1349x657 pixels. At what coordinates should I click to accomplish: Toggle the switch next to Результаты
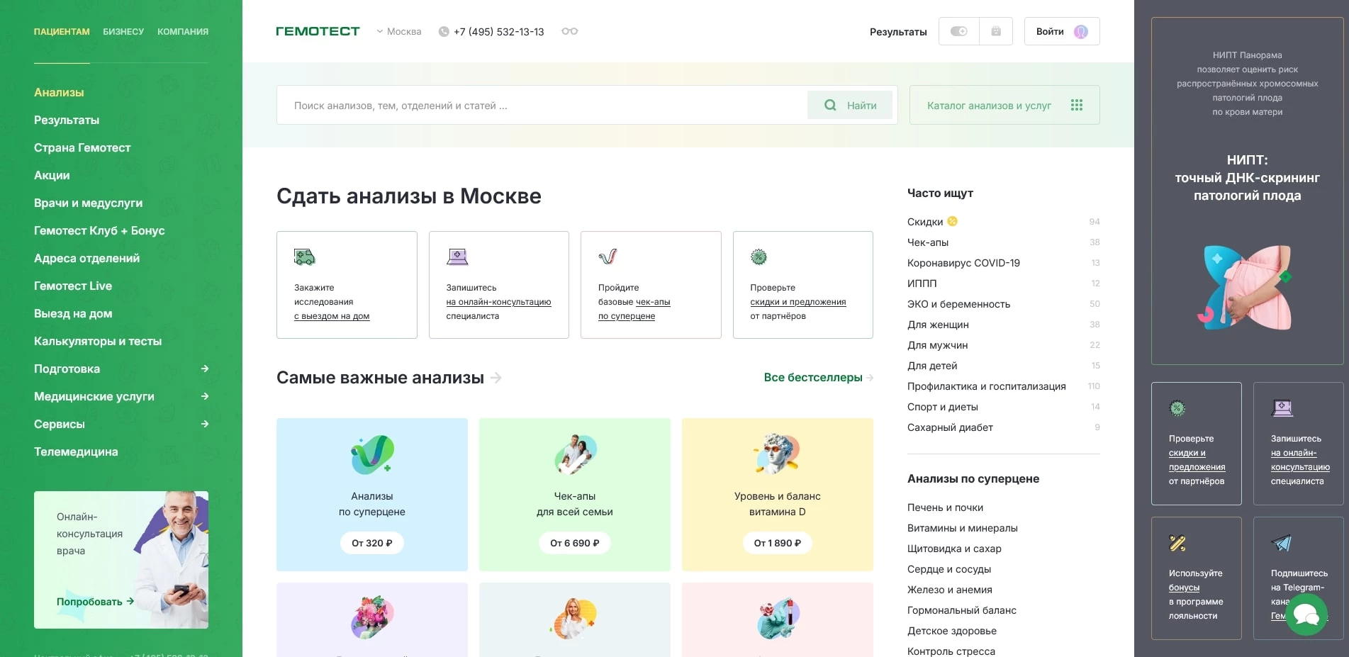tap(958, 31)
